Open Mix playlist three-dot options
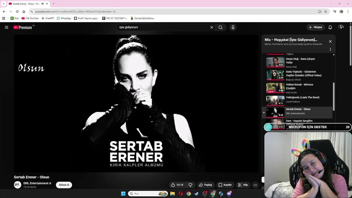 (x=330, y=50)
